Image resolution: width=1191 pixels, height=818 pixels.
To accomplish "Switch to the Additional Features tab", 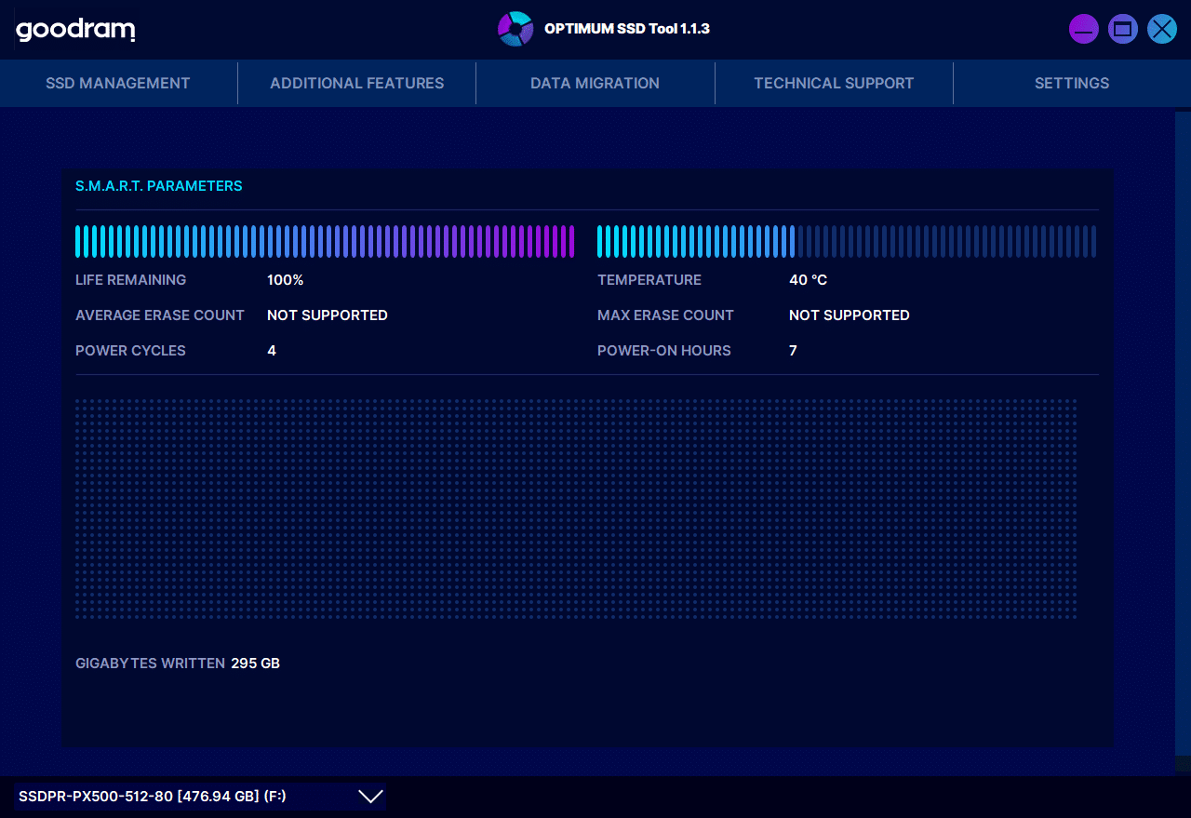I will point(357,84).
